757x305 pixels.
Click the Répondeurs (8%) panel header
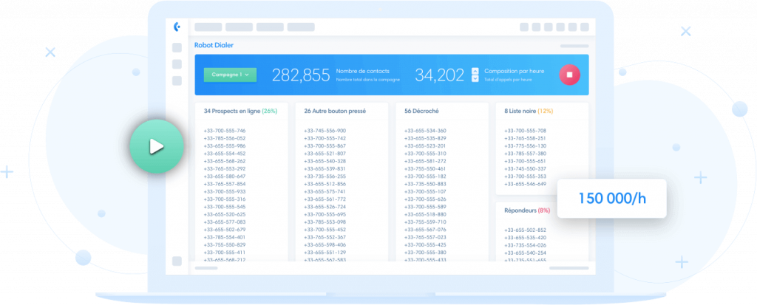[527, 210]
